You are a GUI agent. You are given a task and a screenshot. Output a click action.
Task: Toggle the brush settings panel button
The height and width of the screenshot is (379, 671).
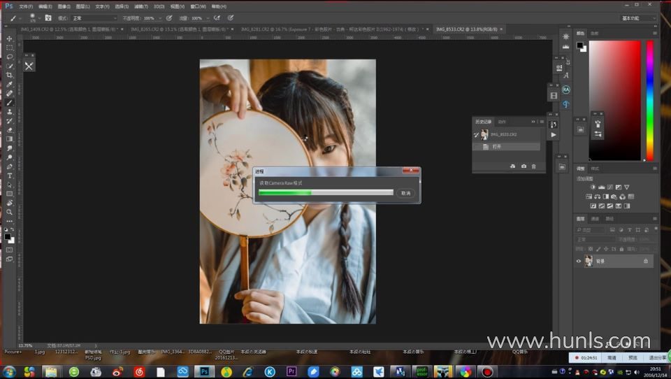click(48, 17)
